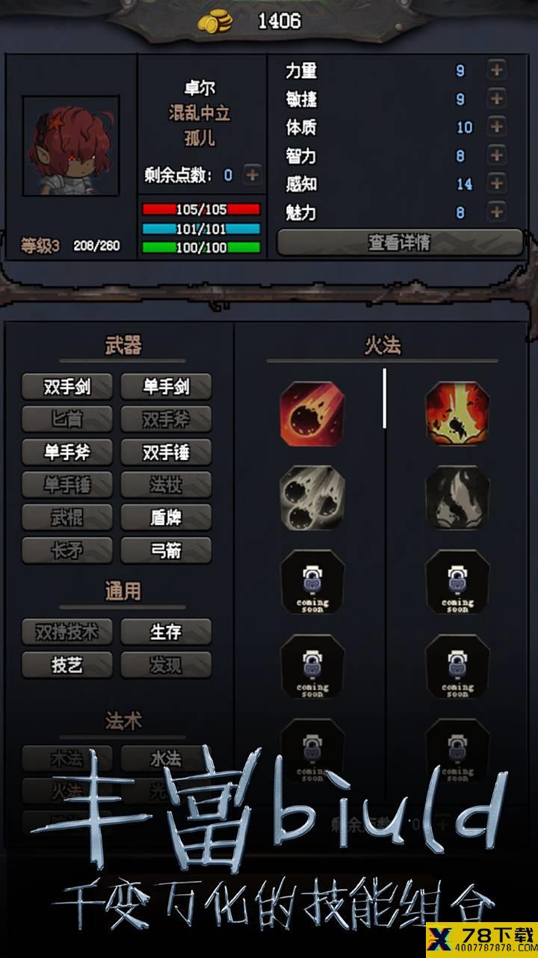Tap the first locked coming soon skill, right column
538x958 pixels.
457,582
